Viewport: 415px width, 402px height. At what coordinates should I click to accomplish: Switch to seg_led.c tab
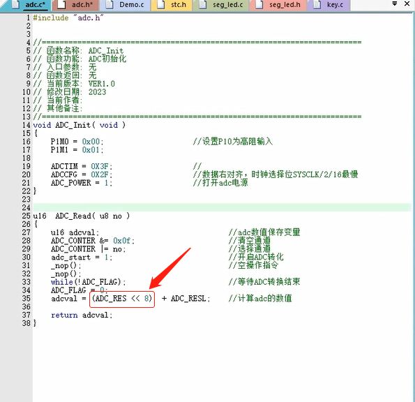coord(221,5)
